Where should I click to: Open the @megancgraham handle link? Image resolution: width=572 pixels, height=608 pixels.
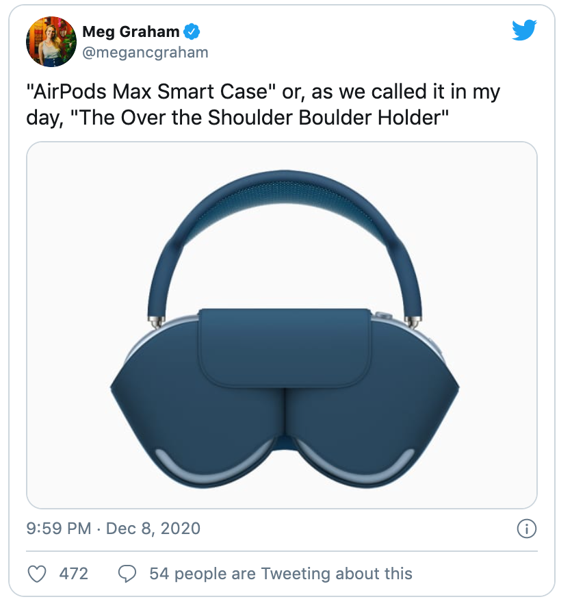pyautogui.click(x=145, y=52)
